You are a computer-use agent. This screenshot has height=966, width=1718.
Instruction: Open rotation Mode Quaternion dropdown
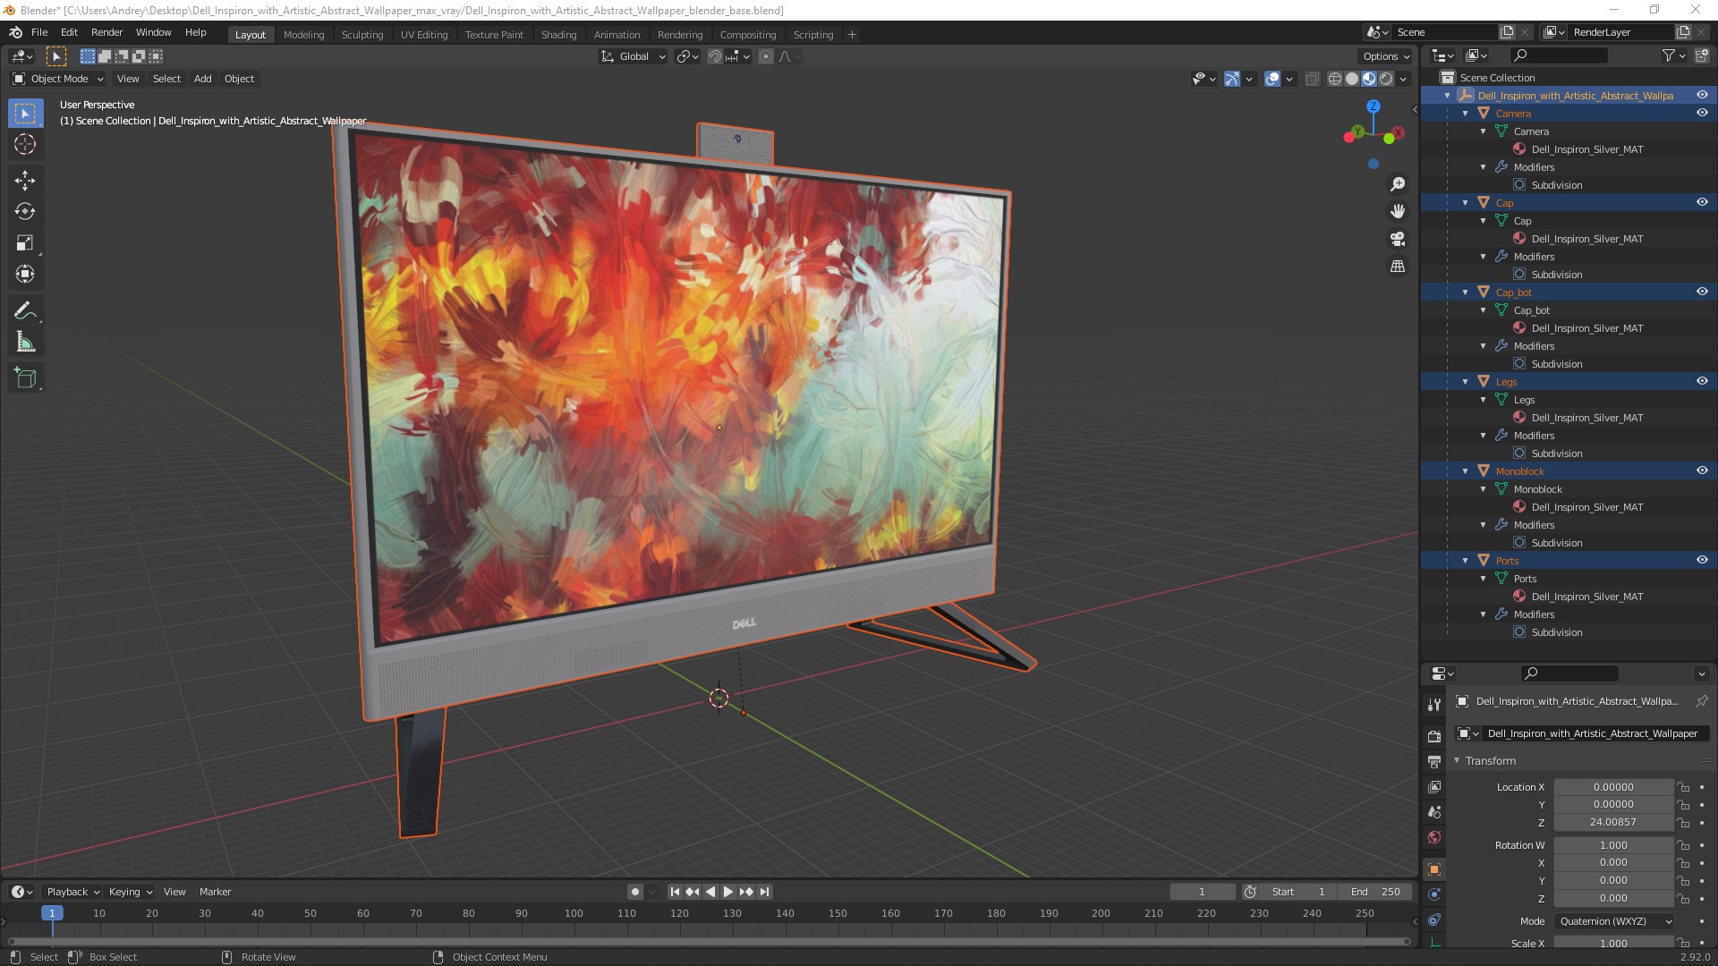1614,921
